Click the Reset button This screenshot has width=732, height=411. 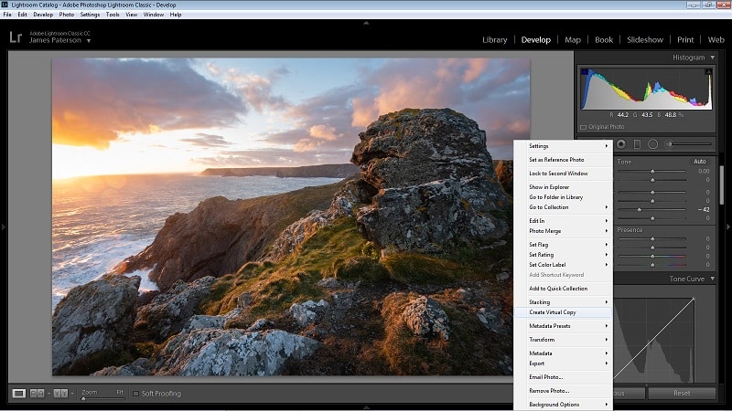[682, 393]
